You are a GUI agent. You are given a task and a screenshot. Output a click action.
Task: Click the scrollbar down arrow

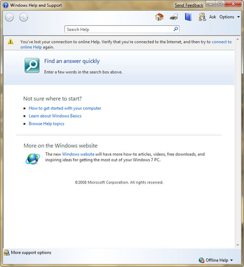(238, 245)
